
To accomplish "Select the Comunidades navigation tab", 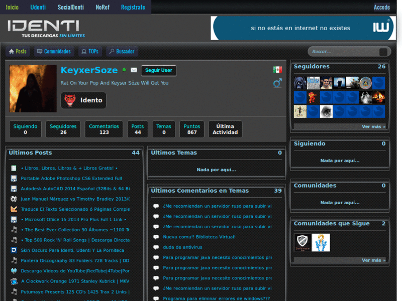I will point(54,52).
